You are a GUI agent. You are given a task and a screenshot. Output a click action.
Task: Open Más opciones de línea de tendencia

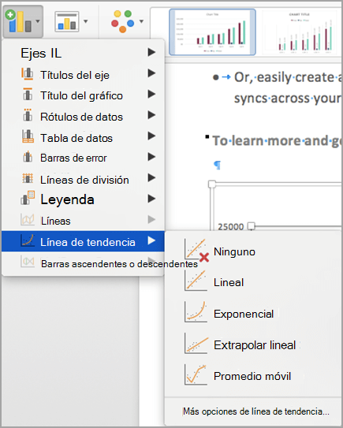click(x=256, y=411)
